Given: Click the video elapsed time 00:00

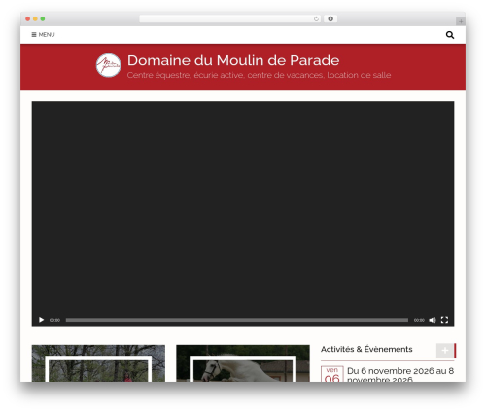Looking at the screenshot, I should [54, 320].
